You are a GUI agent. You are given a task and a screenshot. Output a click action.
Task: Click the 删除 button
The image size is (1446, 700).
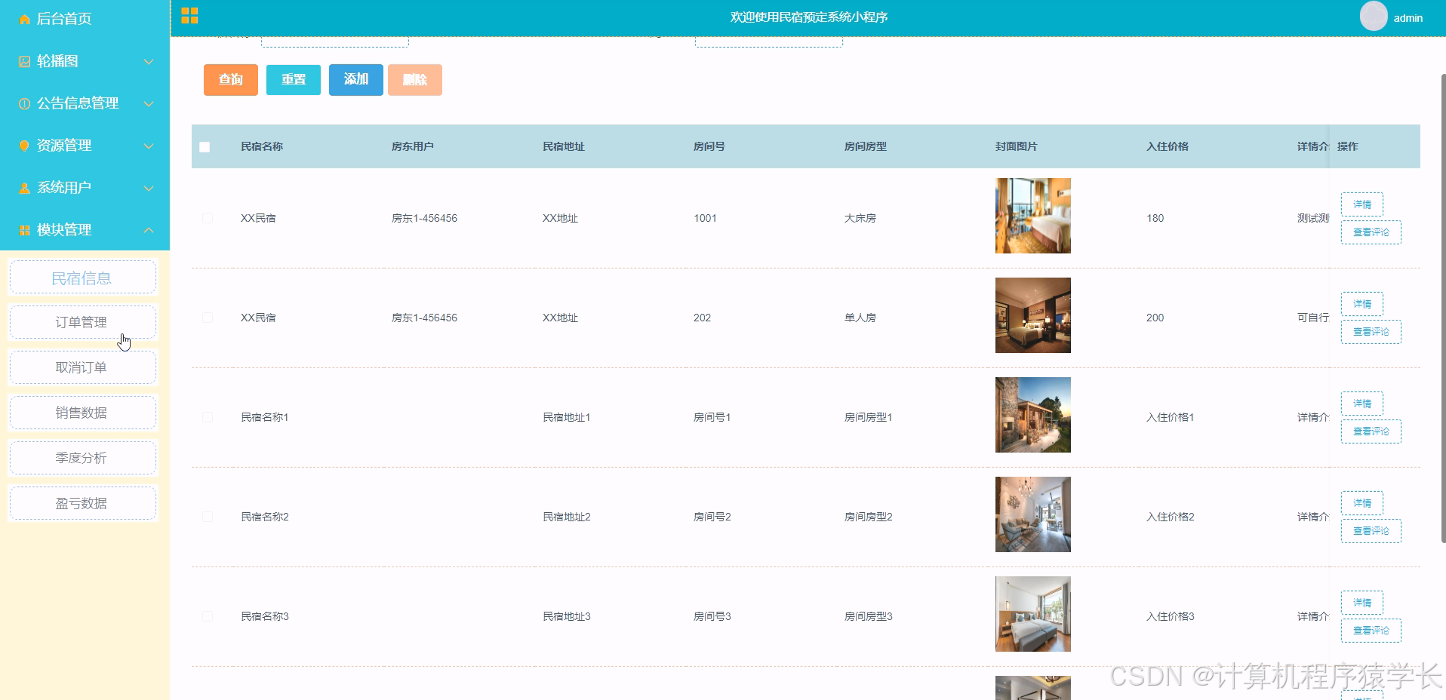click(x=415, y=79)
